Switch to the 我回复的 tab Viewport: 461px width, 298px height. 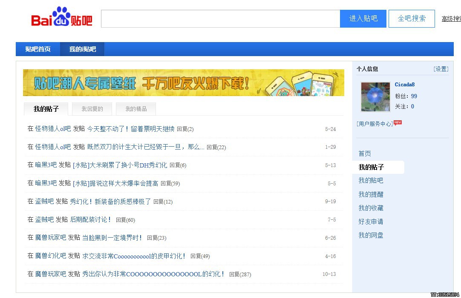click(92, 109)
